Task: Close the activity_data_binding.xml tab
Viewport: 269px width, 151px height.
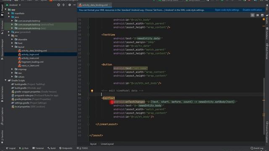Action: (110, 5)
